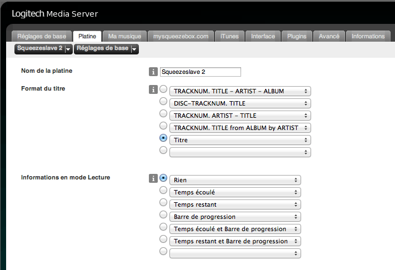Click the info icon beside Format du titre
The image size is (395, 270).
pyautogui.click(x=153, y=89)
